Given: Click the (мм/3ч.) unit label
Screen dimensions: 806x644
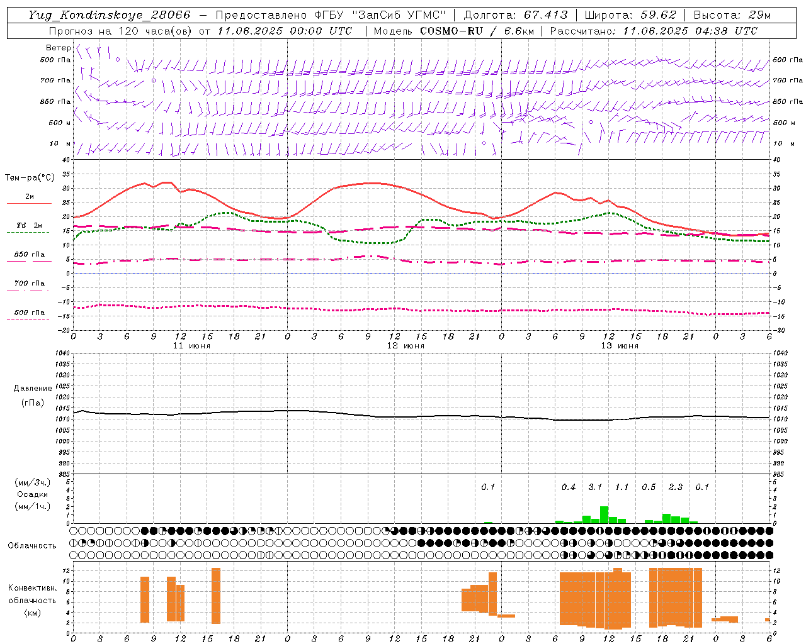Looking at the screenshot, I should click(x=33, y=482).
